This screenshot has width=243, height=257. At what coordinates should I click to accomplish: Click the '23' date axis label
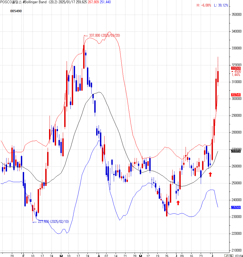click(201, 256)
